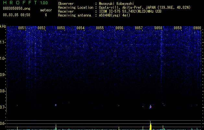Click the receiver ICOM IC-575 text
Image resolution: width=204 pixels, height=130 pixels.
110,11
